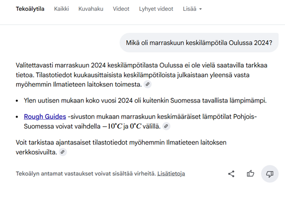Click the thumbs down icon
Viewport: 285px width, 197px height.
(x=270, y=174)
